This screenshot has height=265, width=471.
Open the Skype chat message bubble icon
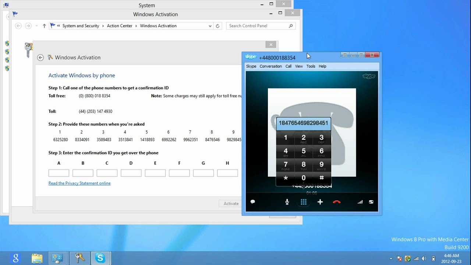(x=253, y=202)
